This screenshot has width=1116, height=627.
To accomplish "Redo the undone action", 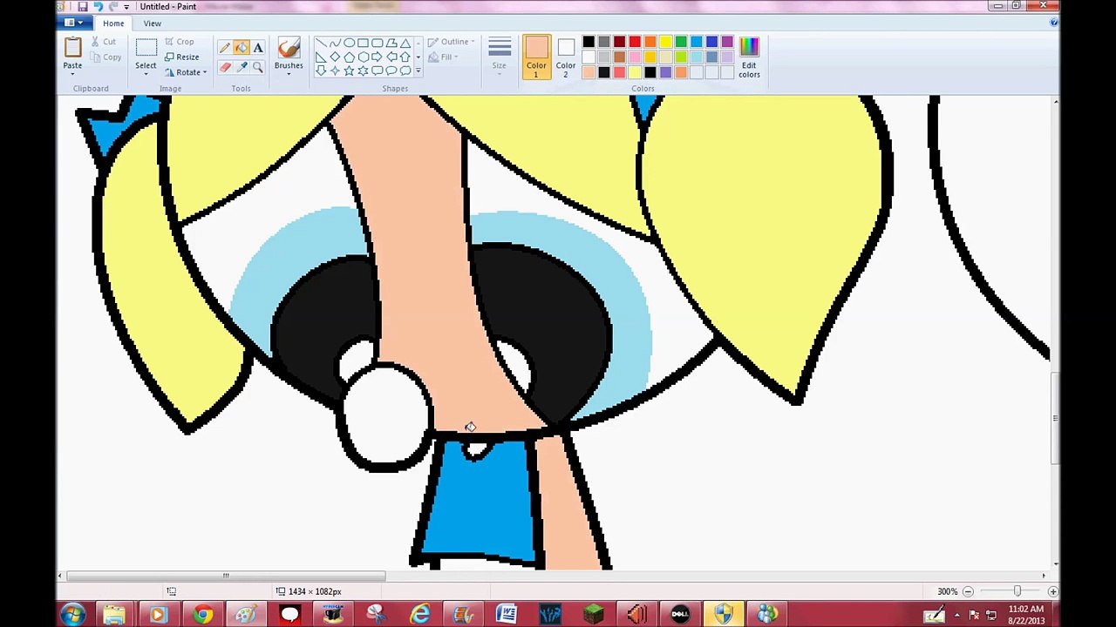I will (112, 6).
